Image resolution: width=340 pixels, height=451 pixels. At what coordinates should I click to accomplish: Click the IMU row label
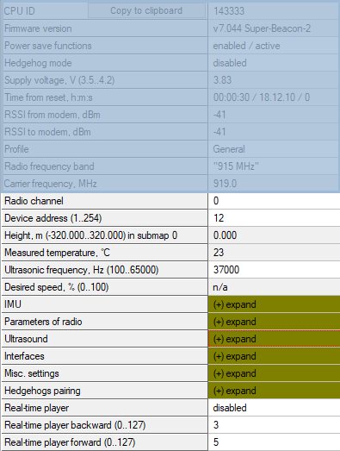click(13, 304)
